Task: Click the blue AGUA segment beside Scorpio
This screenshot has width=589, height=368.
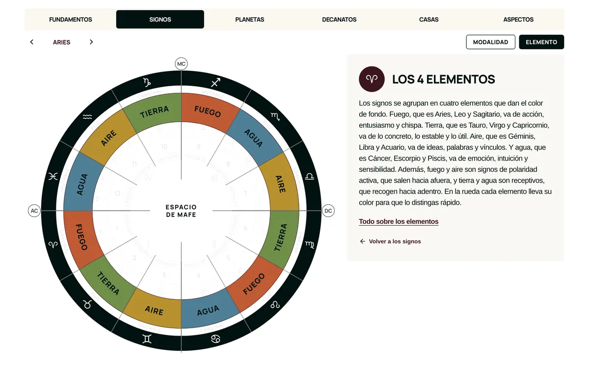Action: tap(254, 137)
